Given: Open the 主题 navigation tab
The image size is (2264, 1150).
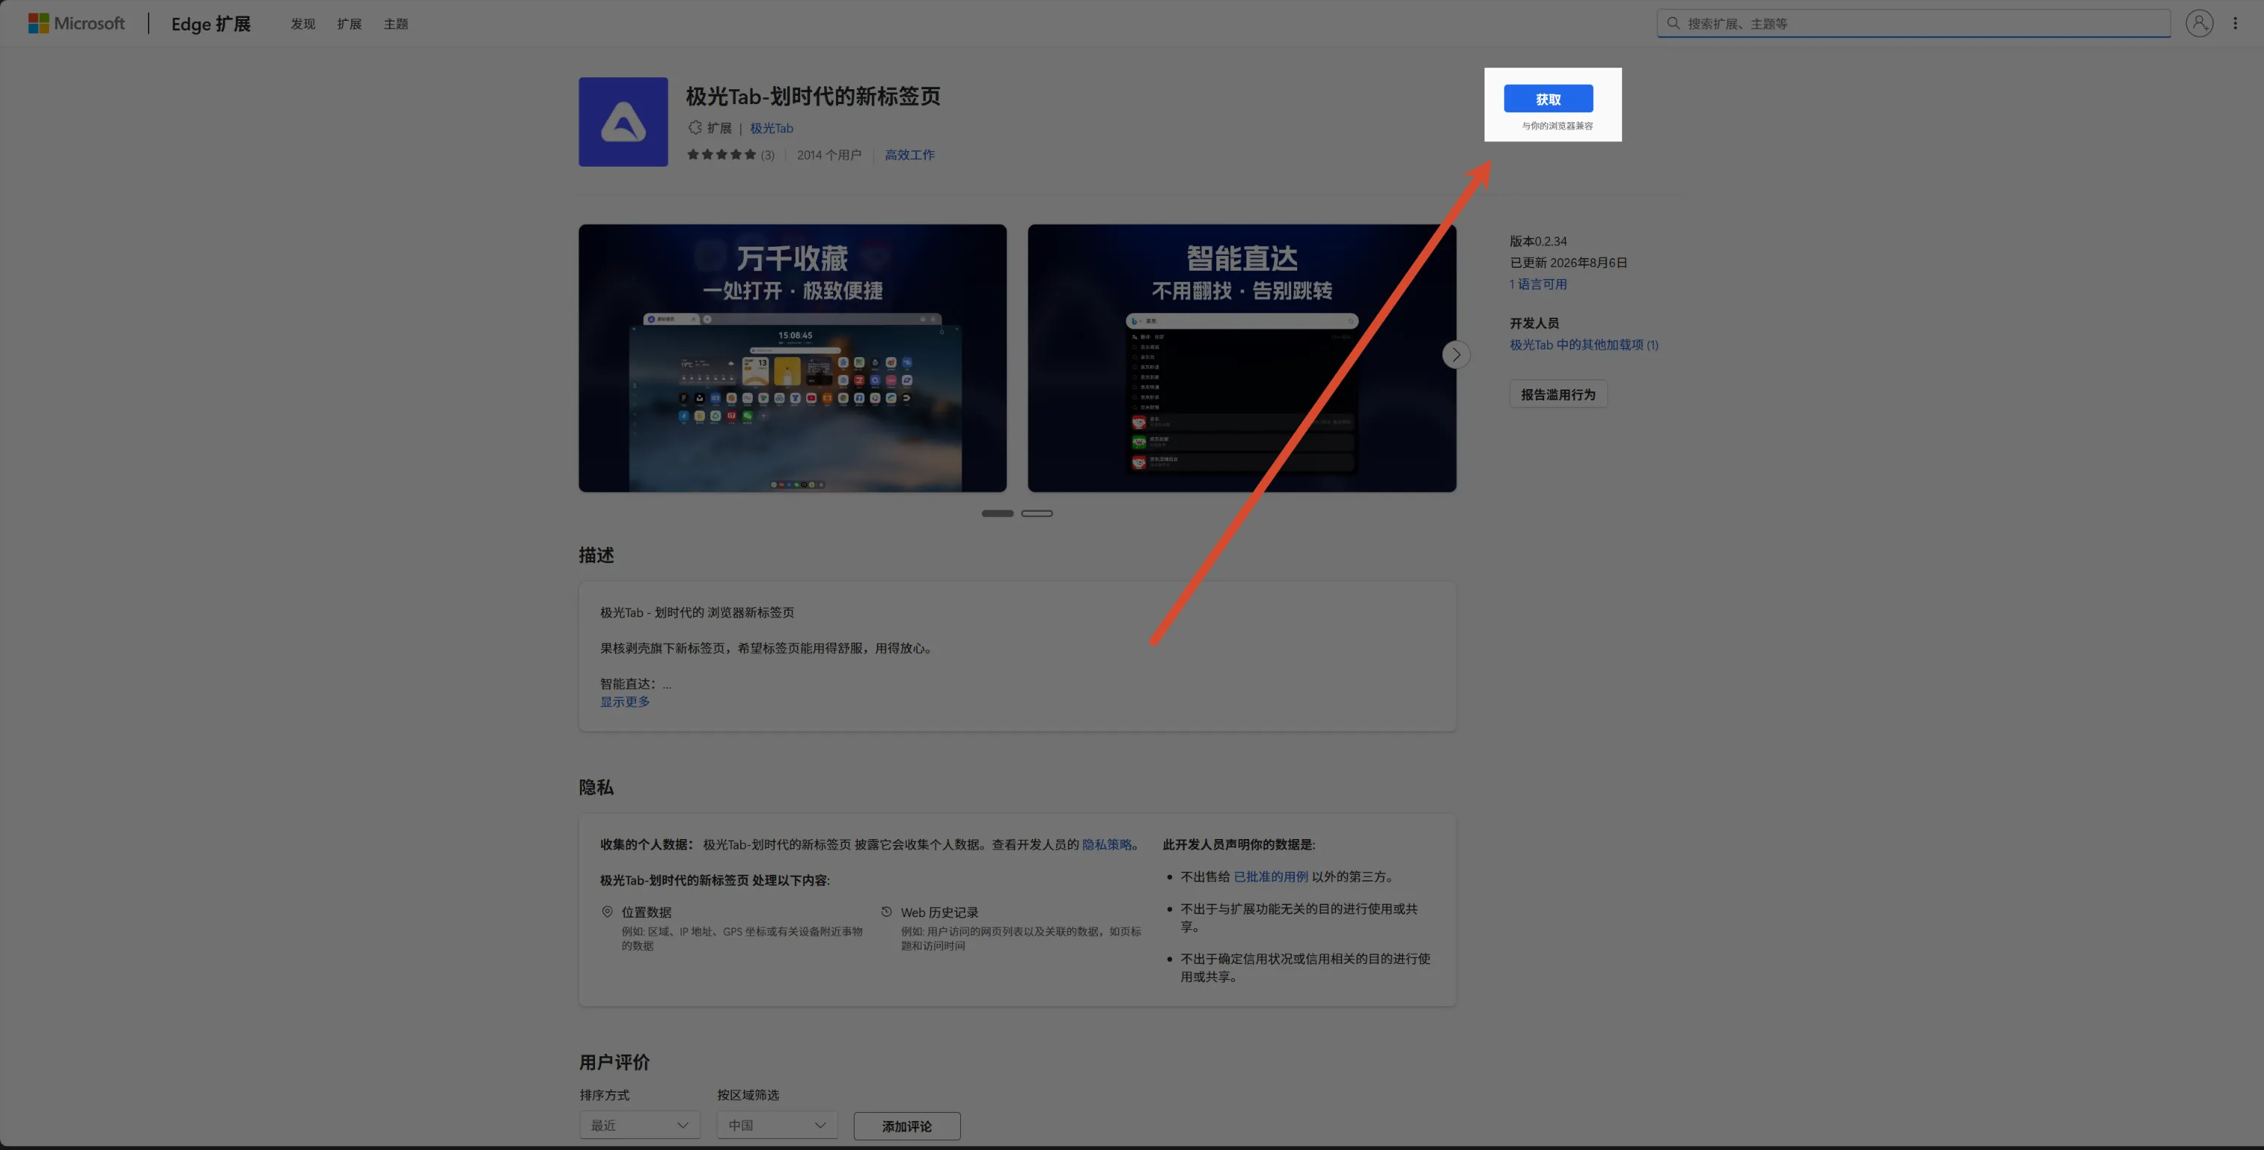Looking at the screenshot, I should pos(396,24).
